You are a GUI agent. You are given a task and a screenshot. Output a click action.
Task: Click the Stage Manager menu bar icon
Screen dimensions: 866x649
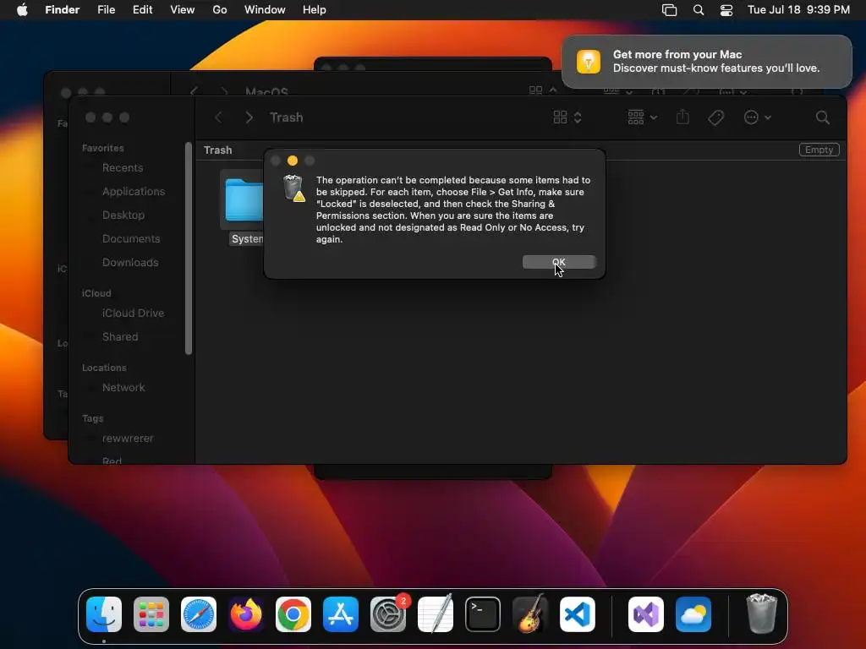pyautogui.click(x=670, y=10)
